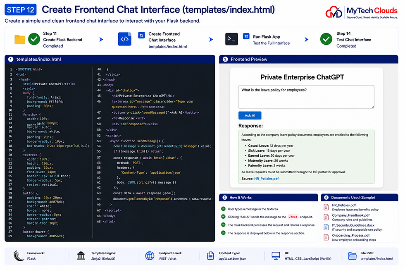Click the docx icon beside IT_Security_Guidelines.docx
The height and width of the screenshot is (270, 405).
[x=326, y=227]
